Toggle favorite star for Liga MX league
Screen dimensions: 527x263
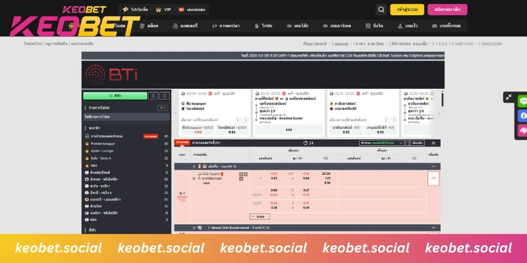196,166
